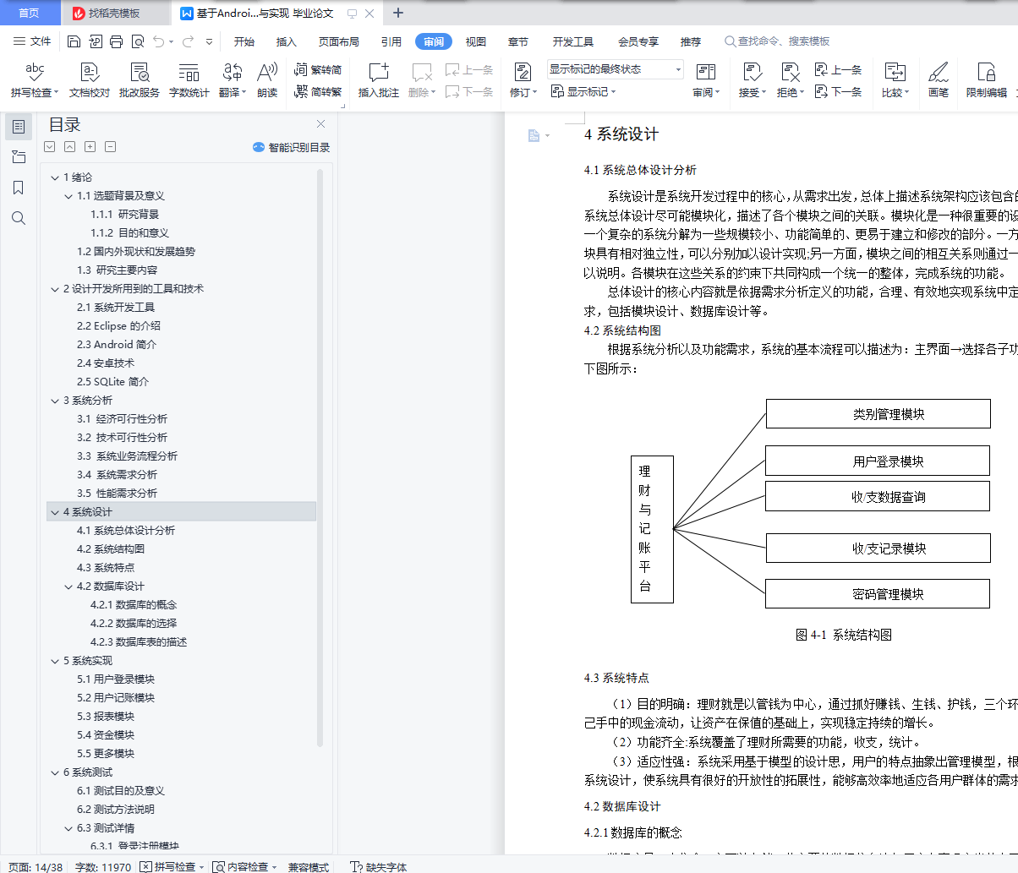The height and width of the screenshot is (873, 1018).
Task: Click the Save icon in quick access toolbar
Action: point(74,41)
